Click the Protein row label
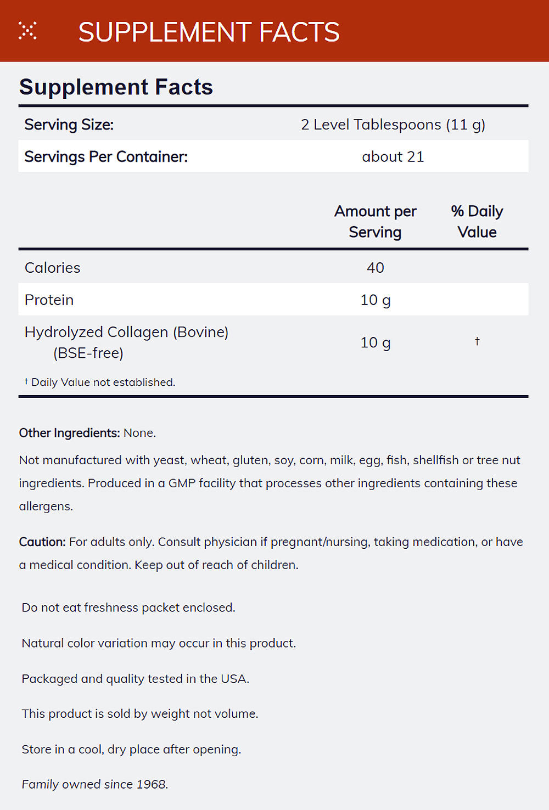The width and height of the screenshot is (549, 810). (x=49, y=300)
